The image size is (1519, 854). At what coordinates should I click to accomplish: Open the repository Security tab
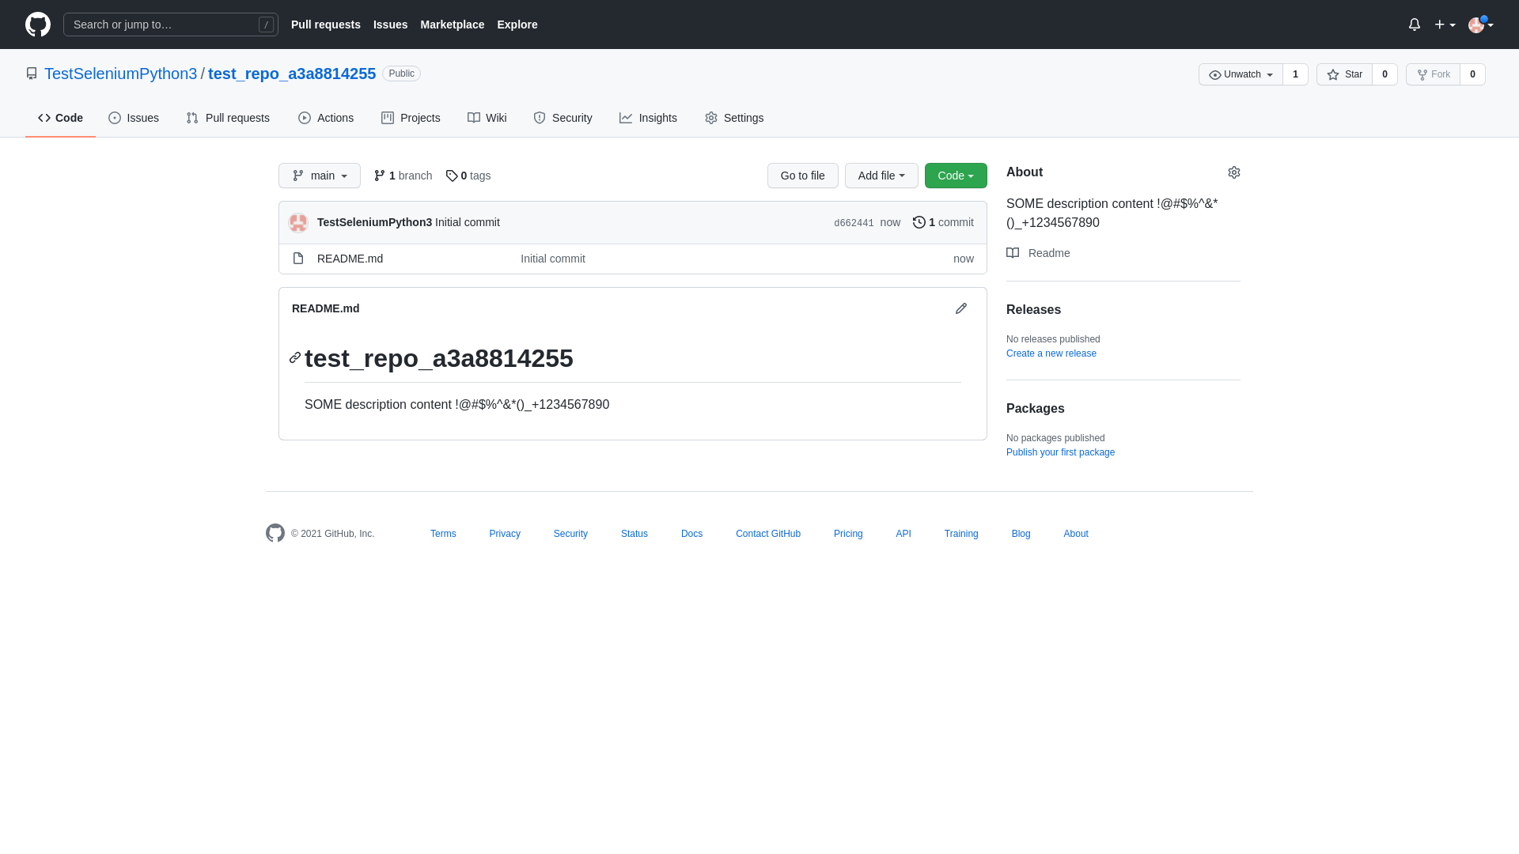(x=563, y=118)
